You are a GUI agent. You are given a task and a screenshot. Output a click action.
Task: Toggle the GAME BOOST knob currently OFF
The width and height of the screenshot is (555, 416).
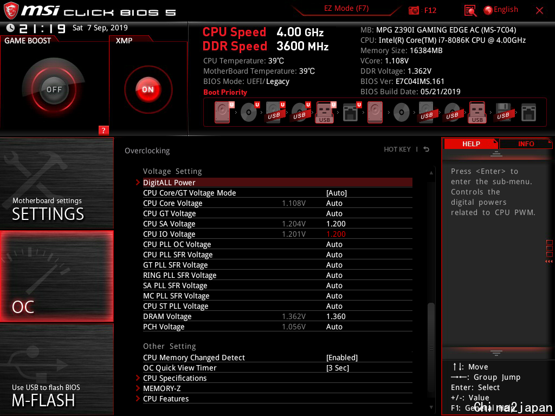(x=54, y=89)
